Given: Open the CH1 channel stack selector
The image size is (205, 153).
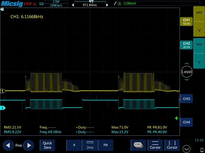Looking at the screenshot, I should click(x=138, y=145).
